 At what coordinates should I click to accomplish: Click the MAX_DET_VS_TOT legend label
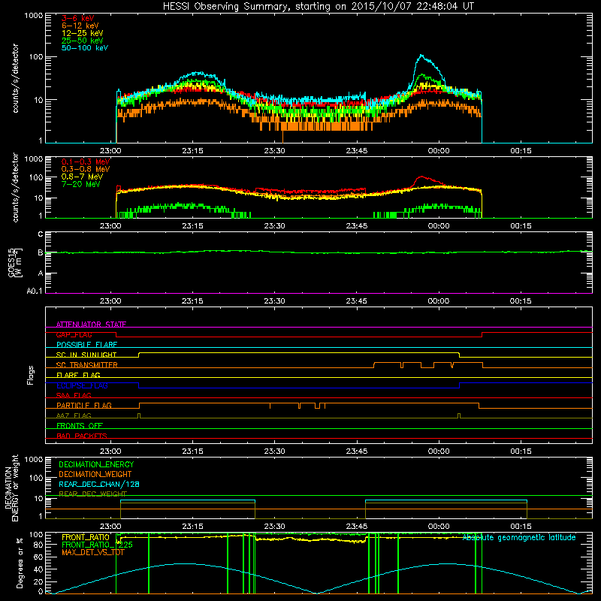[92, 552]
